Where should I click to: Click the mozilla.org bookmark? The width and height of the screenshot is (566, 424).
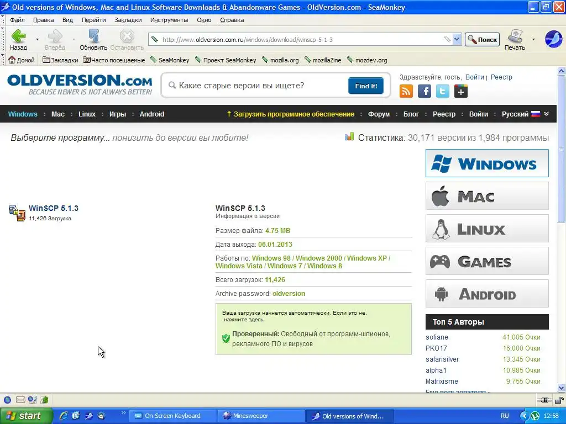[x=281, y=60]
